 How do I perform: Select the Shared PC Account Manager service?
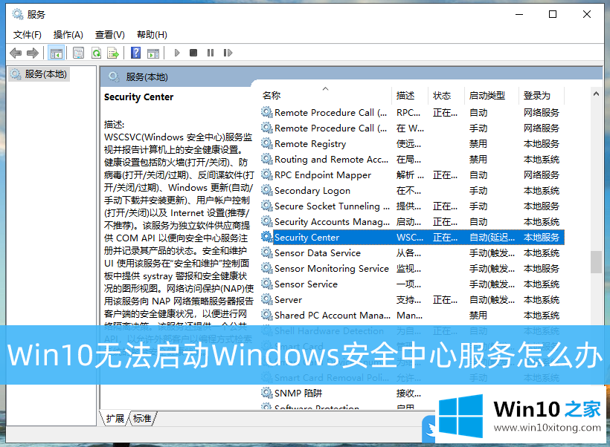(412, 316)
